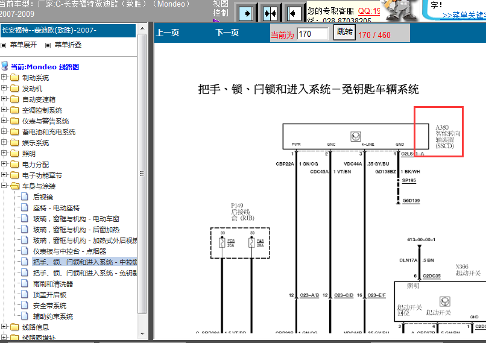Expand the 仪表与警告系统 tree node

click(x=4, y=120)
